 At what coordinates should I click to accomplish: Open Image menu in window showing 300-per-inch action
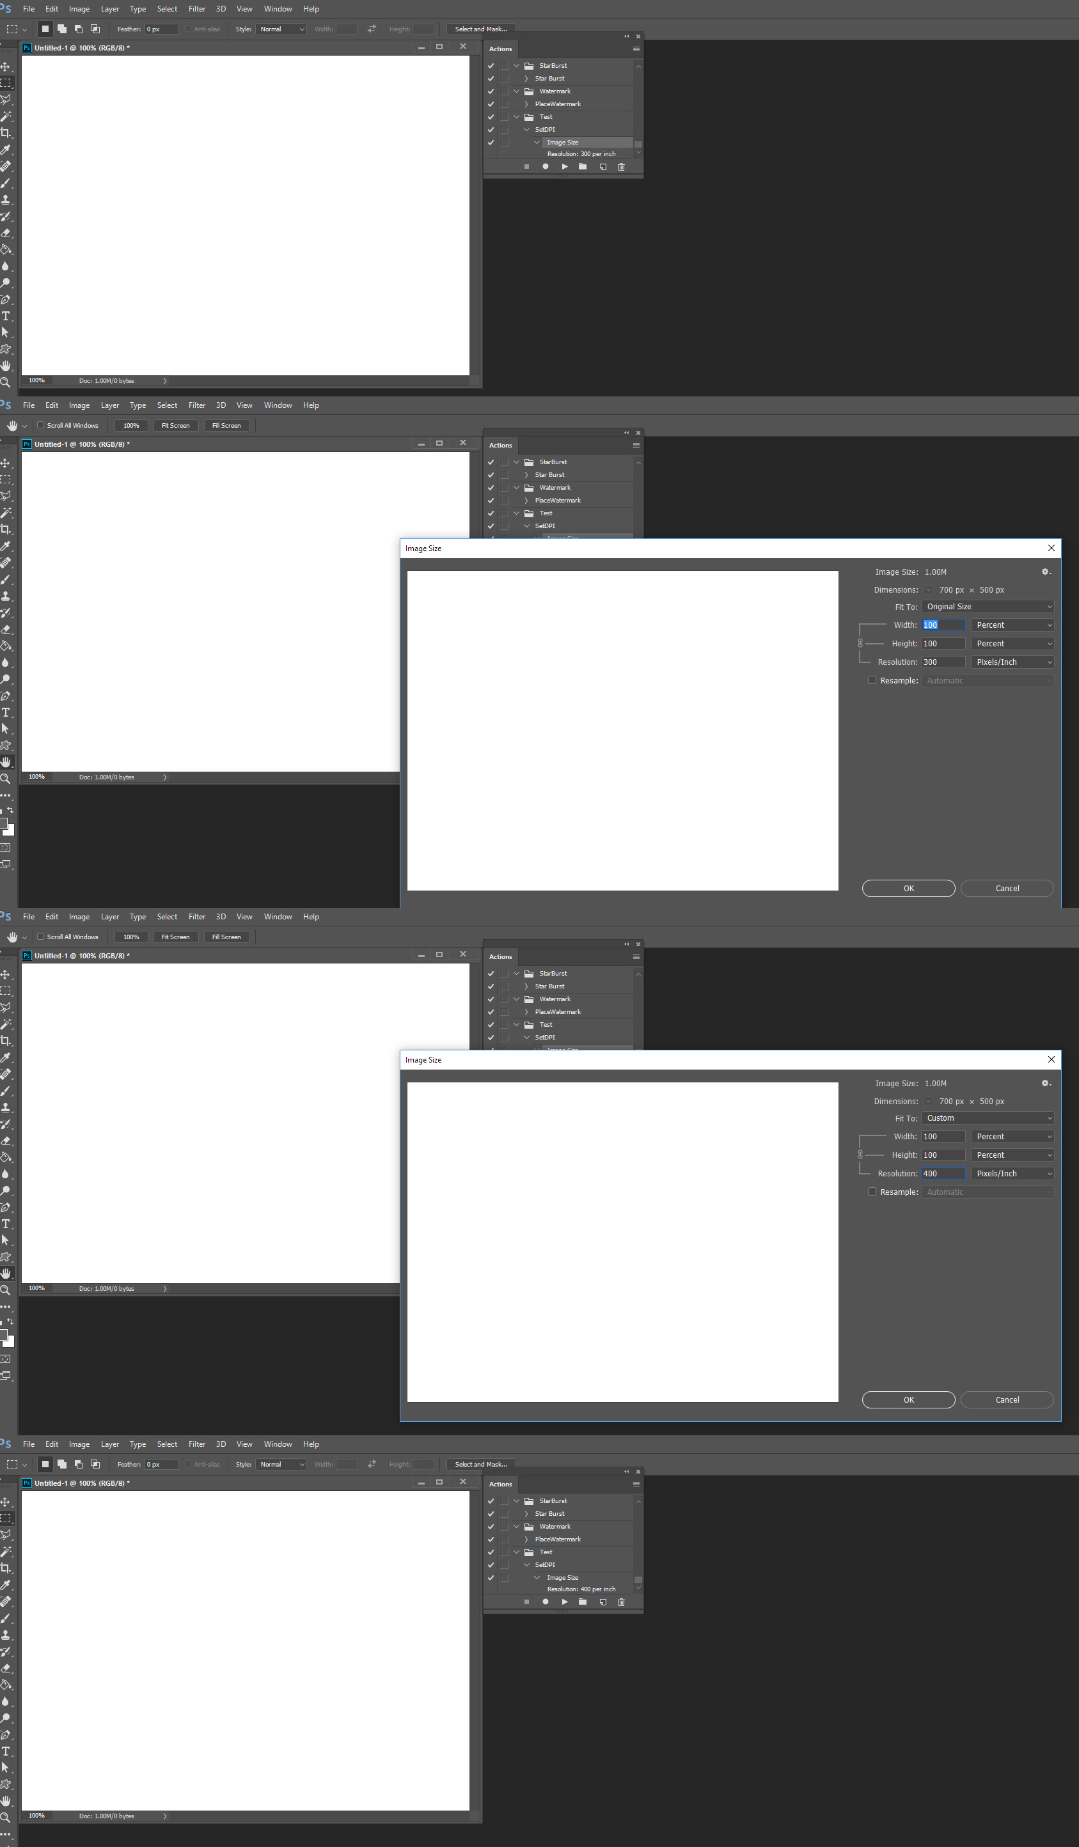point(79,9)
